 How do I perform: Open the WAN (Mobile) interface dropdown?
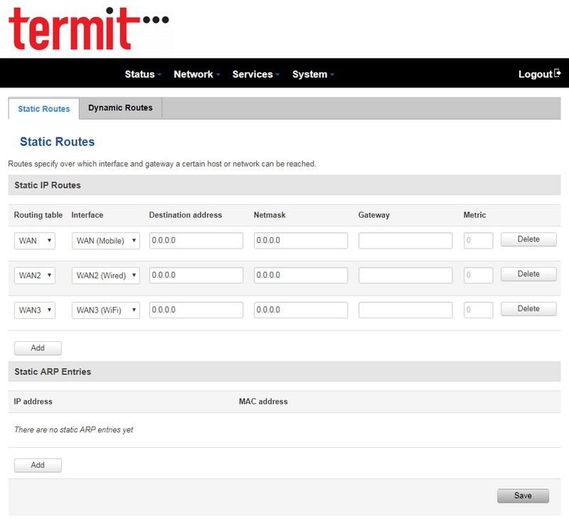coord(105,241)
